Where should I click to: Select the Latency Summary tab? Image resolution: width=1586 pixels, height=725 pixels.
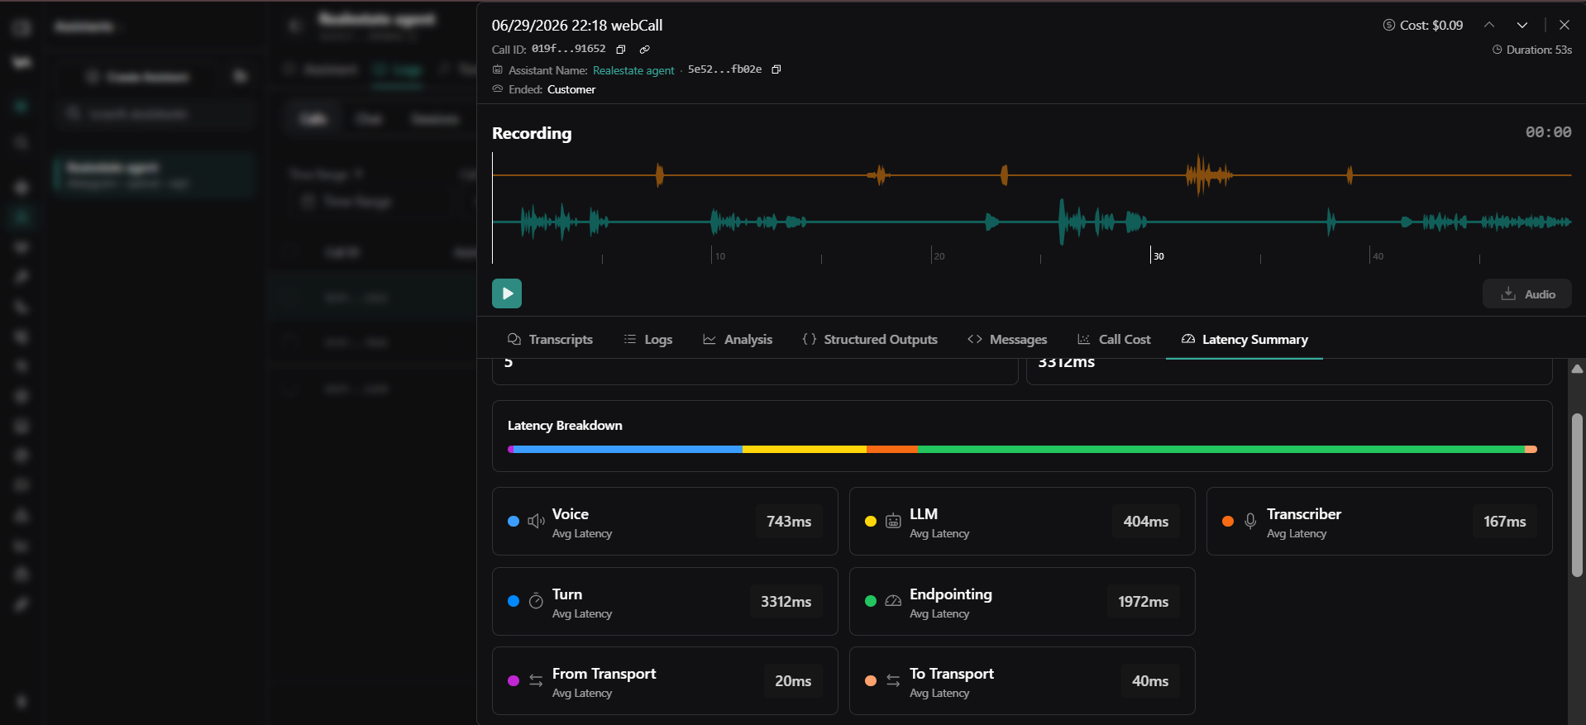(1244, 340)
